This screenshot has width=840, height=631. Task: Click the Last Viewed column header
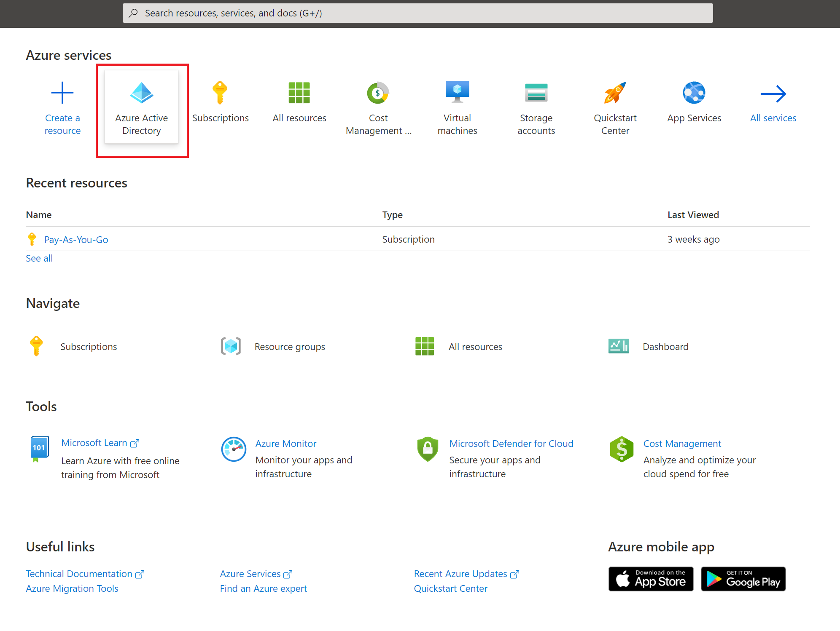click(x=693, y=215)
